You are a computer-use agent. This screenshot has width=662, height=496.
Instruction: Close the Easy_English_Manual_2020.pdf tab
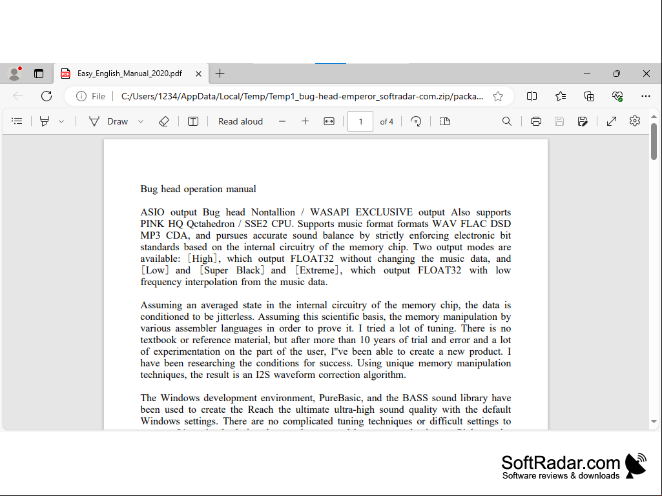[x=198, y=74]
